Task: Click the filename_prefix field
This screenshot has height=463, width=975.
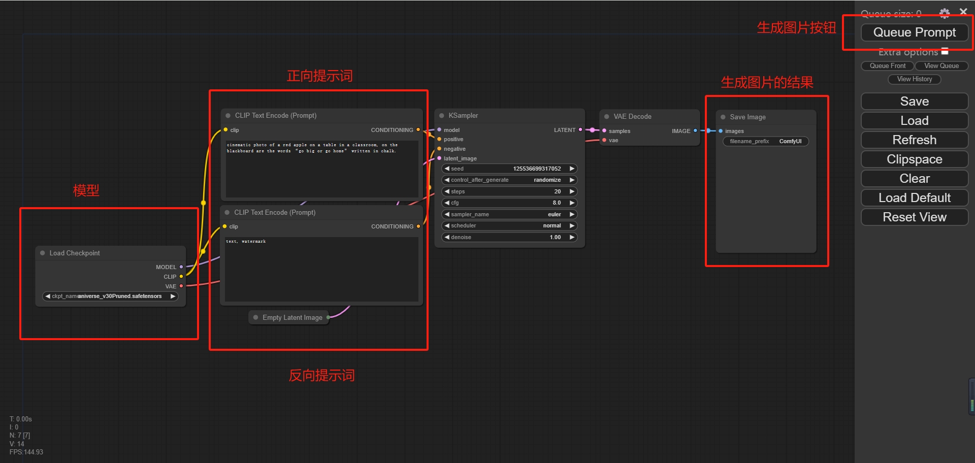Action: pos(766,142)
